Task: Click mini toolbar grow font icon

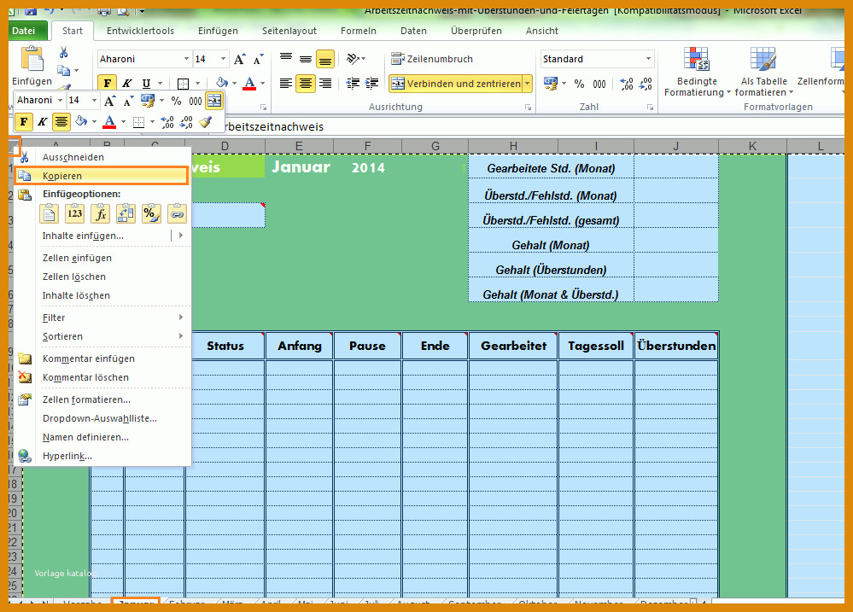Action: coord(109,101)
